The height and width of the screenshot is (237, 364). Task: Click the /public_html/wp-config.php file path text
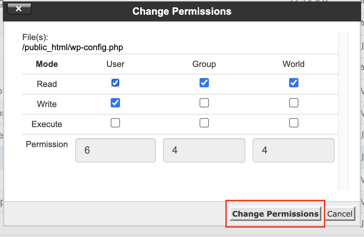pyautogui.click(x=73, y=47)
